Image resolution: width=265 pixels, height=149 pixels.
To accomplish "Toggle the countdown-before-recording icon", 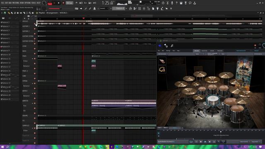I will click(x=86, y=3).
